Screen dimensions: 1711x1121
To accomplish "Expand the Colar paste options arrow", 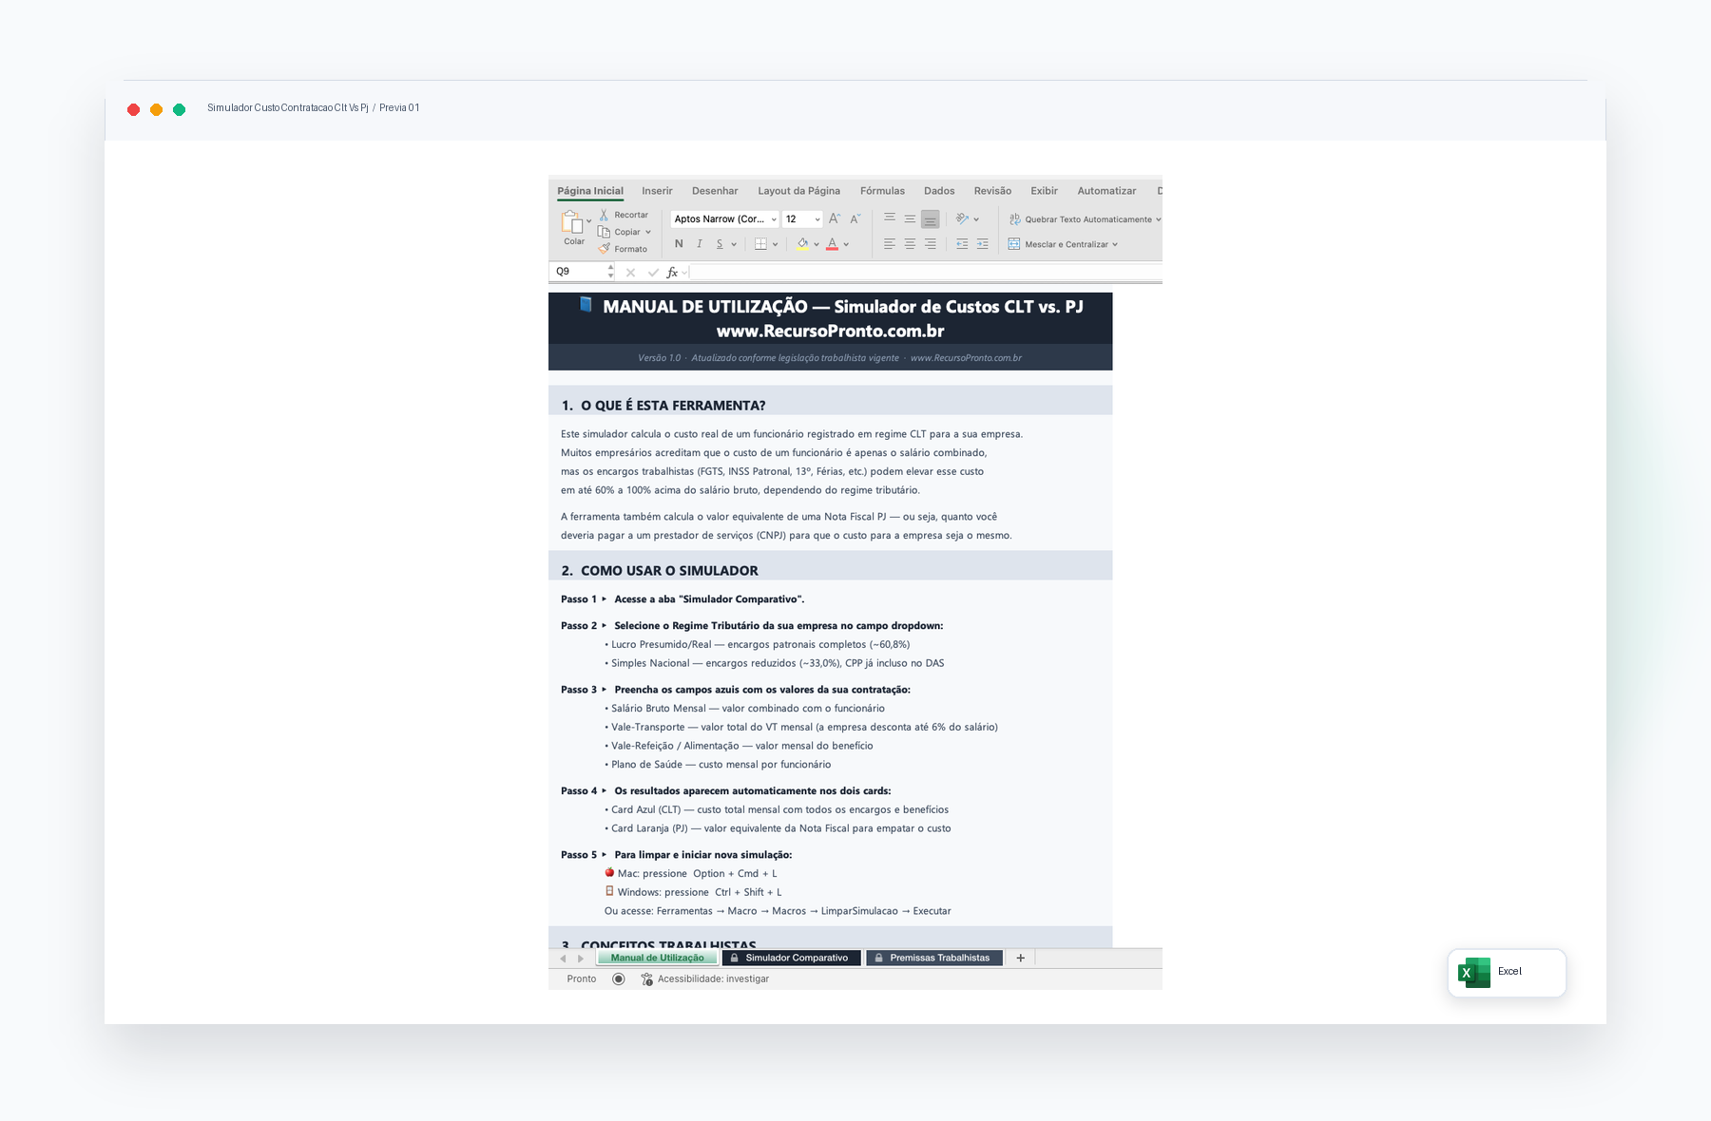I will pyautogui.click(x=589, y=221).
